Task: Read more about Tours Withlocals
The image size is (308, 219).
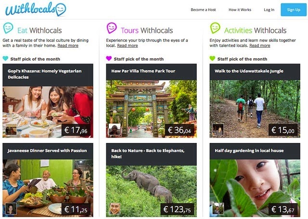Action: tap(128, 46)
